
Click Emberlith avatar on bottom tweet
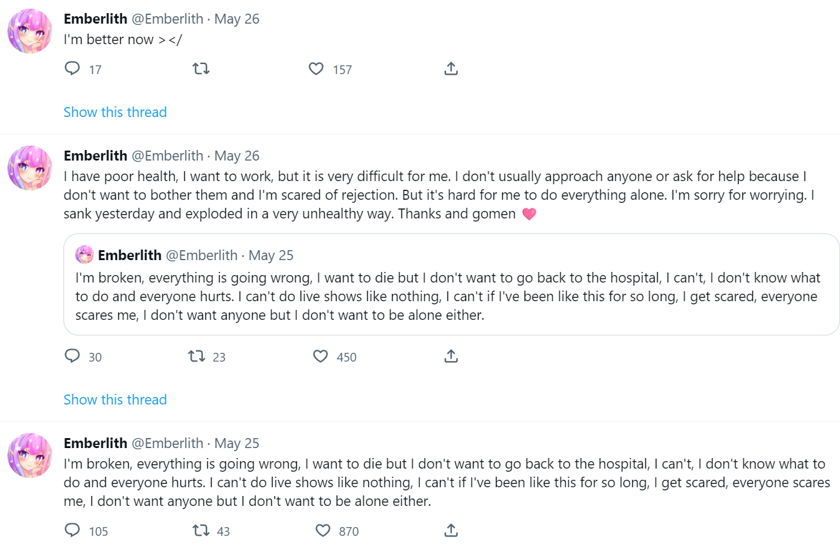pos(29,456)
